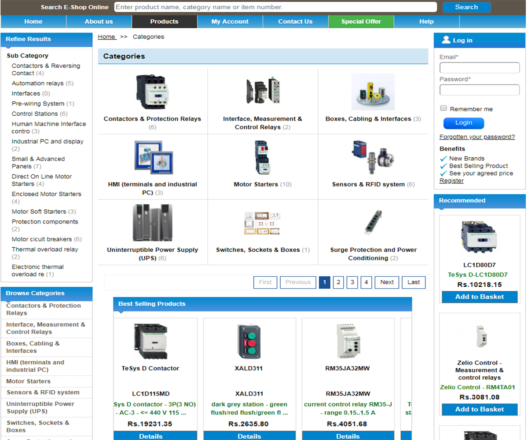The height and width of the screenshot is (440, 528).
Task: Go to results page 3
Action: point(352,282)
